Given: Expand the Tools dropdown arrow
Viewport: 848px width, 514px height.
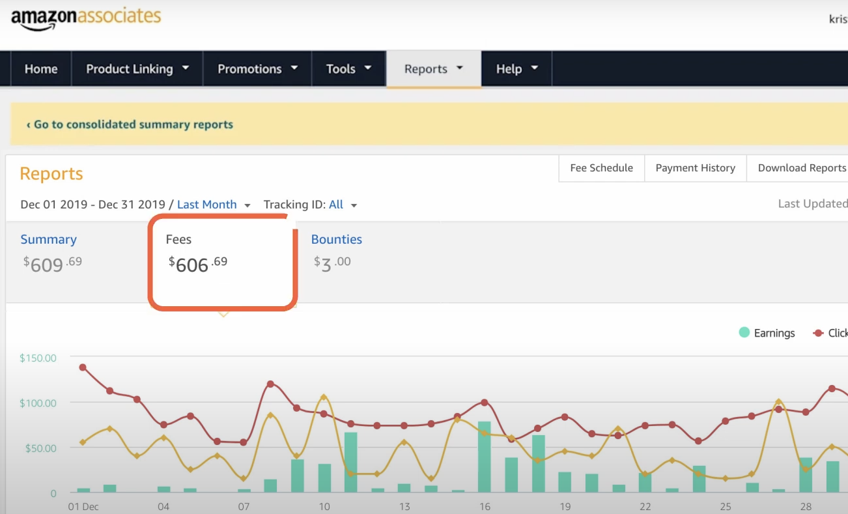Looking at the screenshot, I should click(367, 68).
